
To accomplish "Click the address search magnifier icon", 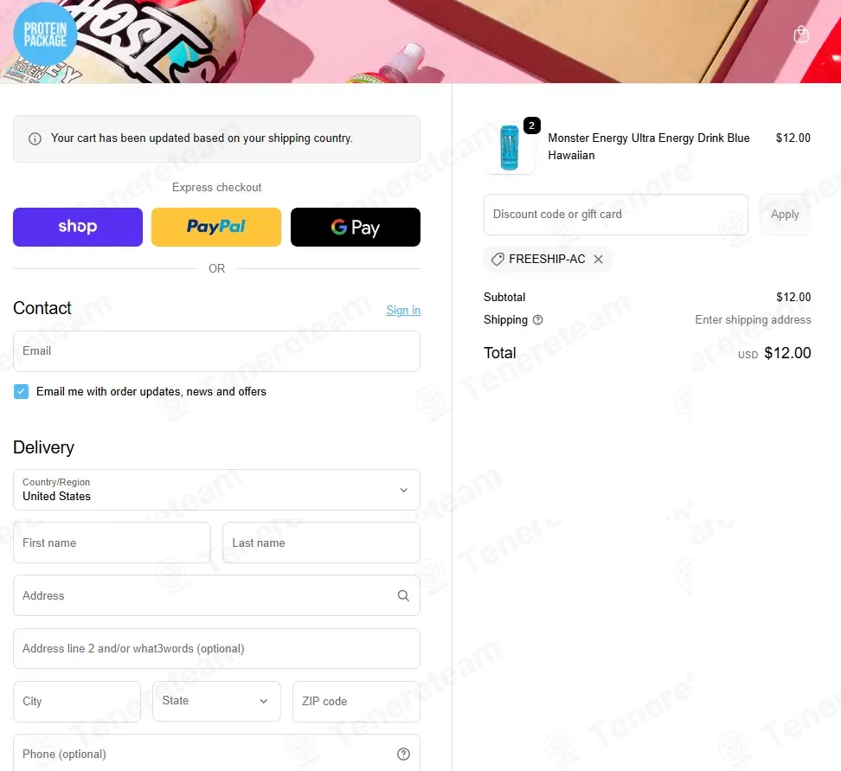I will pos(403,595).
